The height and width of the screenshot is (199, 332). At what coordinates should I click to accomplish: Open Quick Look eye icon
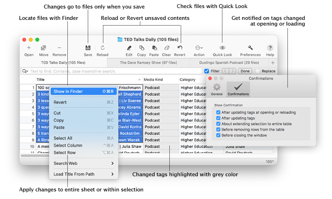point(222,48)
